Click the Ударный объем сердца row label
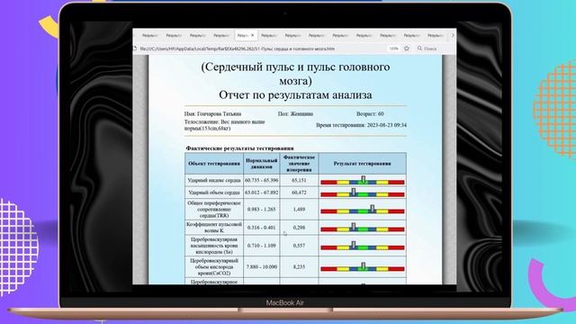 click(214, 193)
